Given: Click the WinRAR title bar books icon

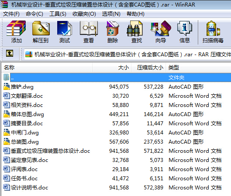Looking at the screenshot, I should point(4,4).
